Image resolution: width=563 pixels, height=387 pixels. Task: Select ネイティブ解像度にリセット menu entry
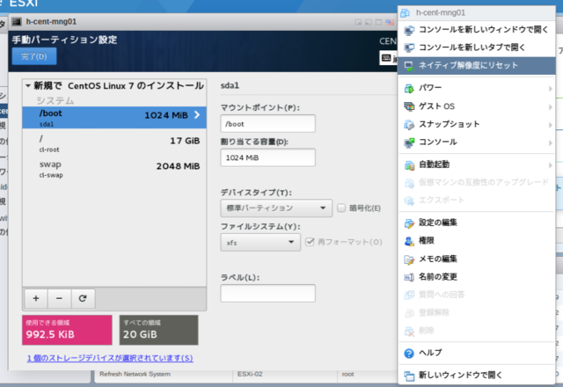coord(477,66)
